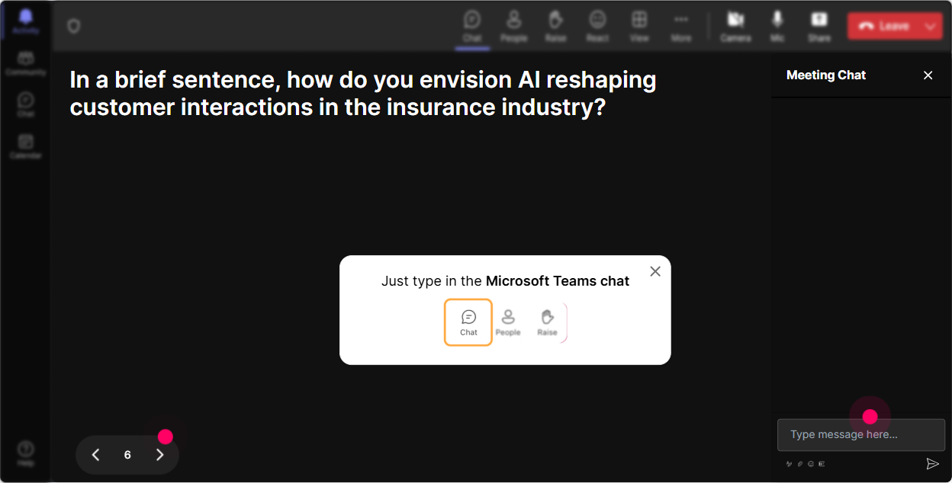Open Community in the left sidebar
Viewport: 952px width, 483px height.
click(26, 64)
